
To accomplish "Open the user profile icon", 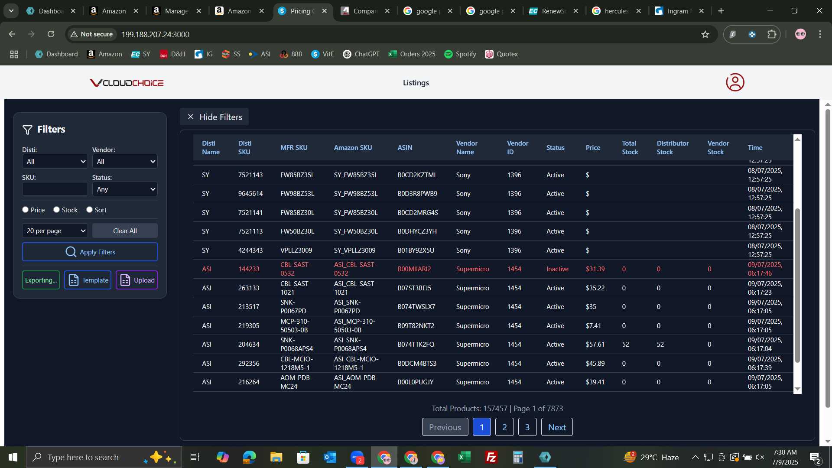I will (735, 82).
